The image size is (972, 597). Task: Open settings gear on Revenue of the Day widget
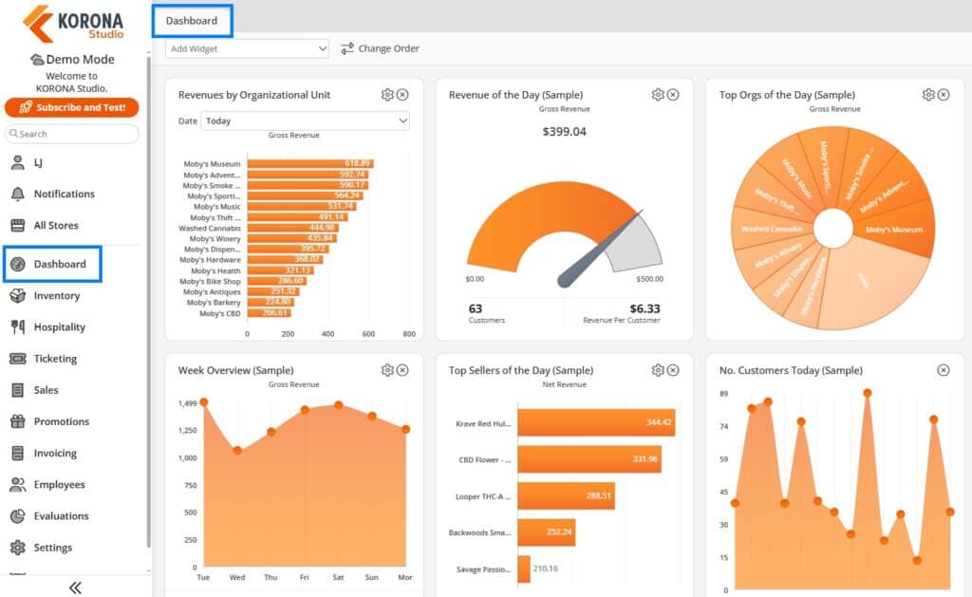(x=658, y=95)
